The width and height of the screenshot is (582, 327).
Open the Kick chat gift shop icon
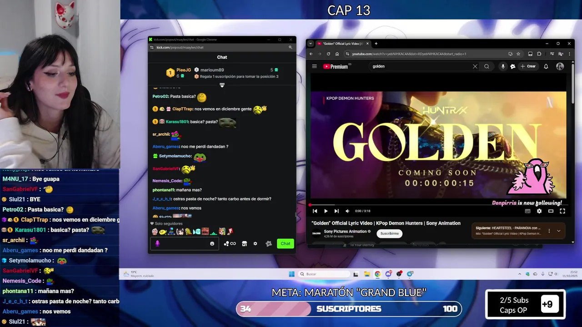tap(244, 243)
